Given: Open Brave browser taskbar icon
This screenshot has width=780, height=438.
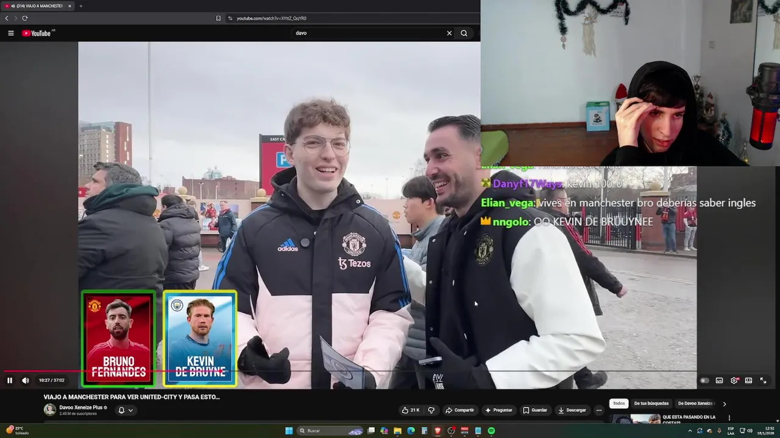Looking at the screenshot, I should coord(438,431).
